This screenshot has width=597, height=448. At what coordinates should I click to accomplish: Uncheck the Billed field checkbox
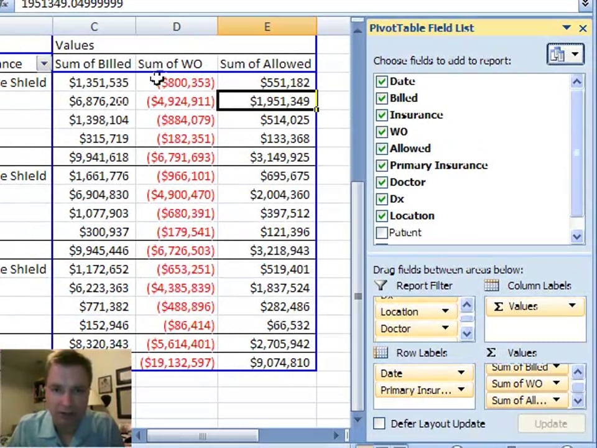(381, 98)
